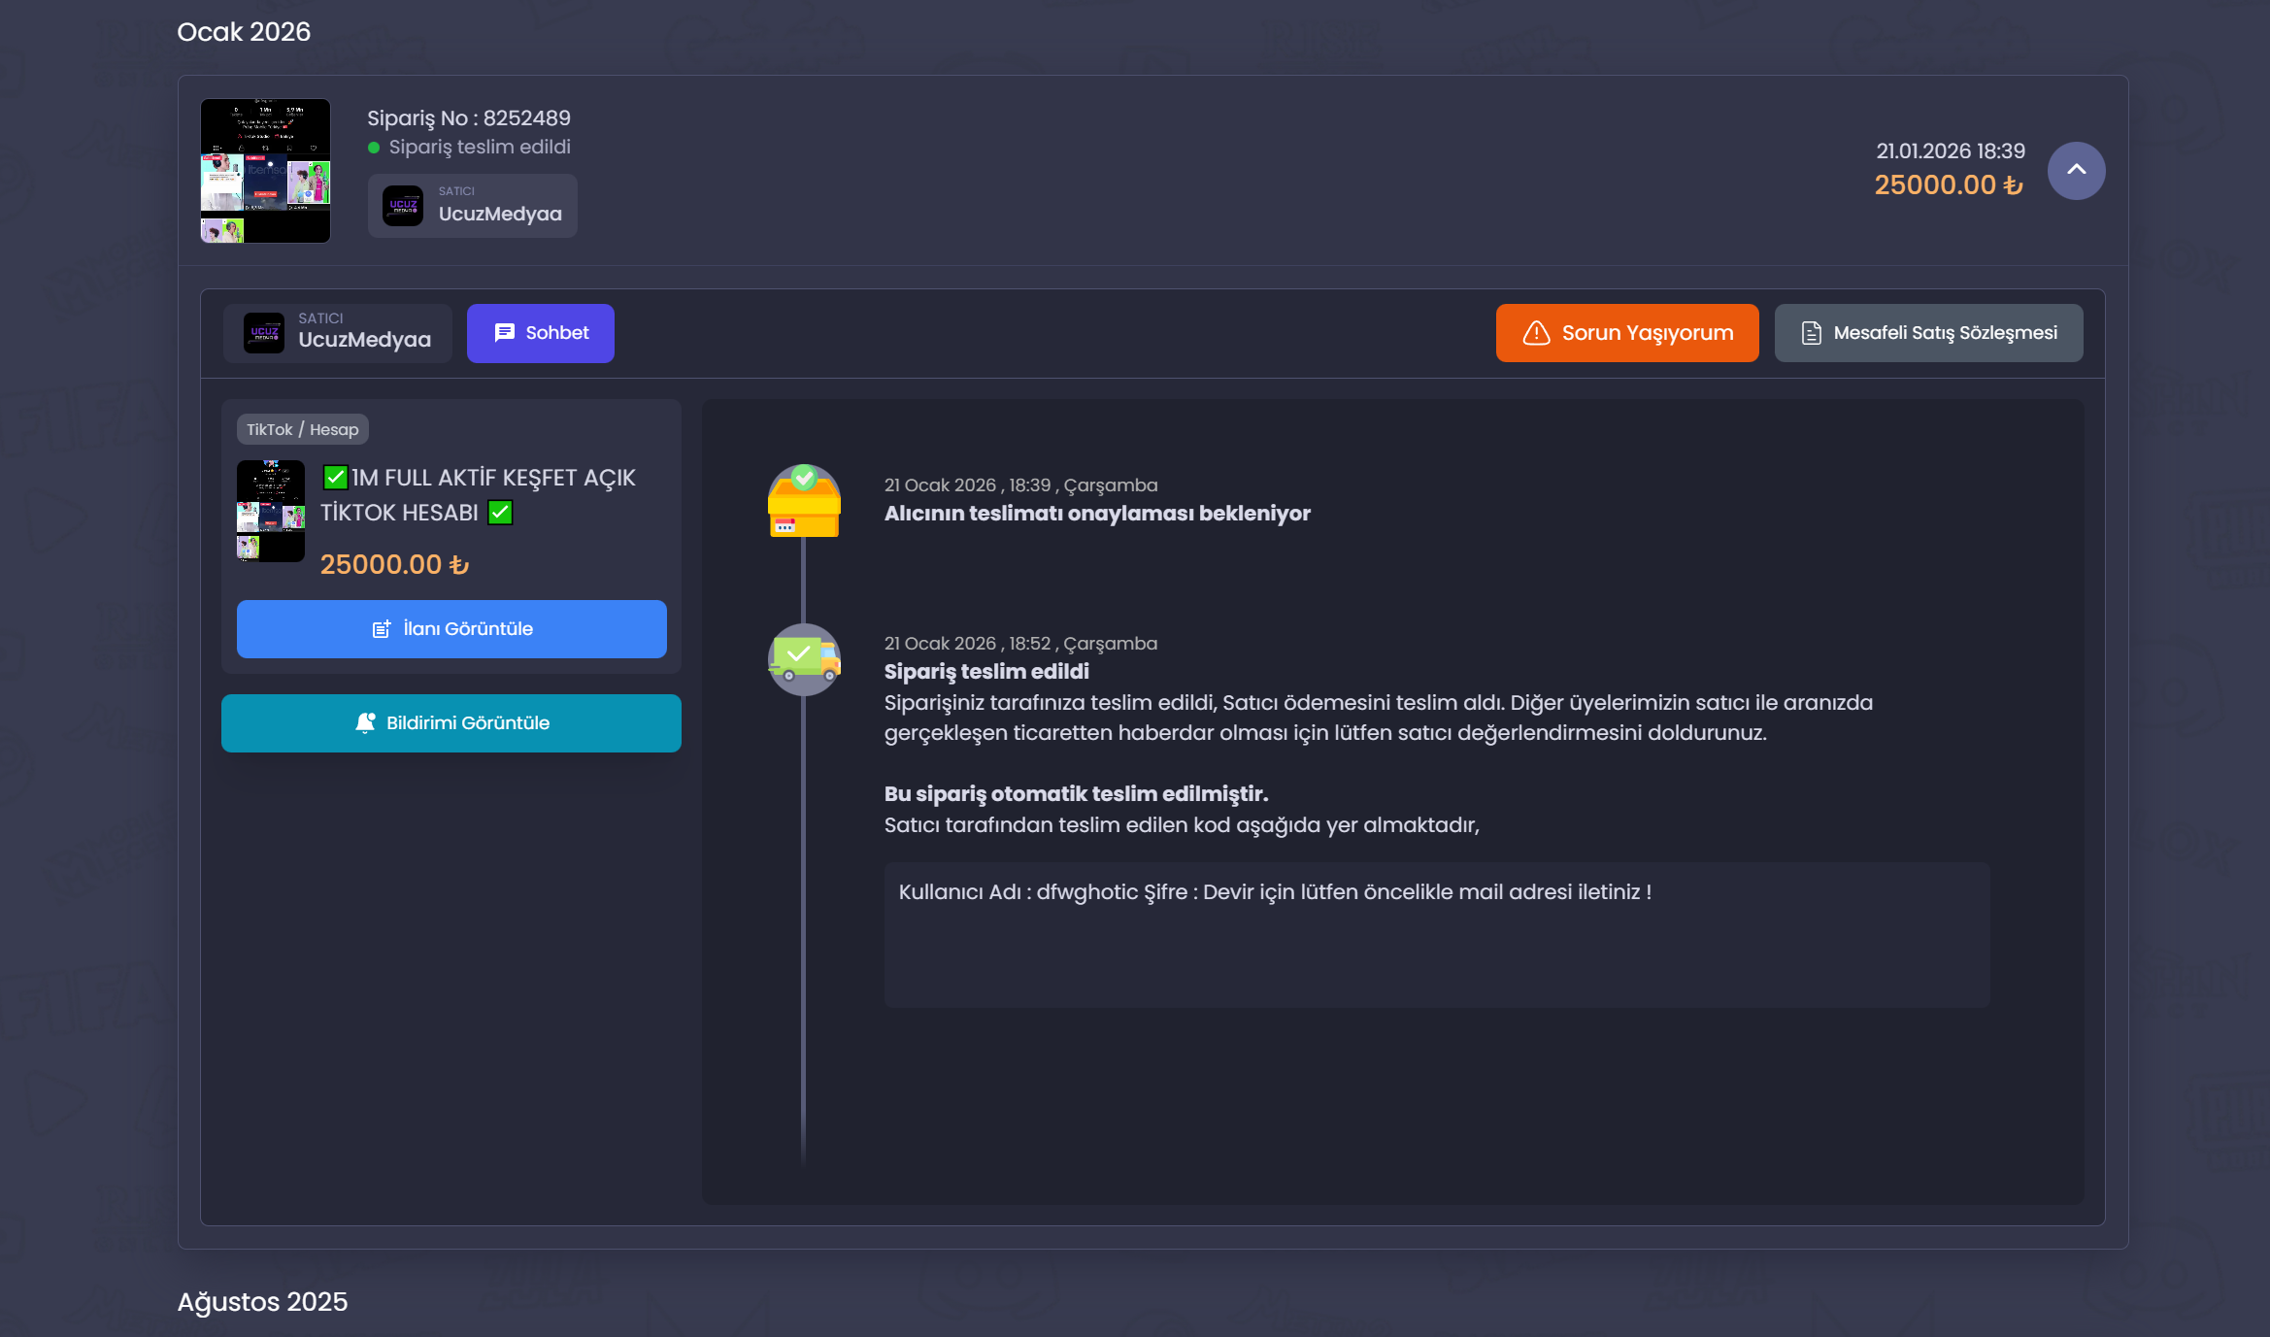The image size is (2270, 1337).
Task: Report a problem via Sorun Yaşıyorum
Action: point(1627,333)
